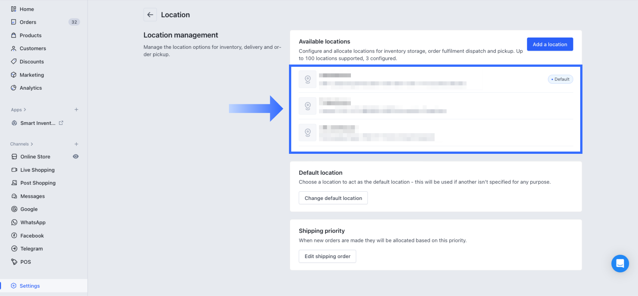Add a new channel with plus icon

[76, 144]
